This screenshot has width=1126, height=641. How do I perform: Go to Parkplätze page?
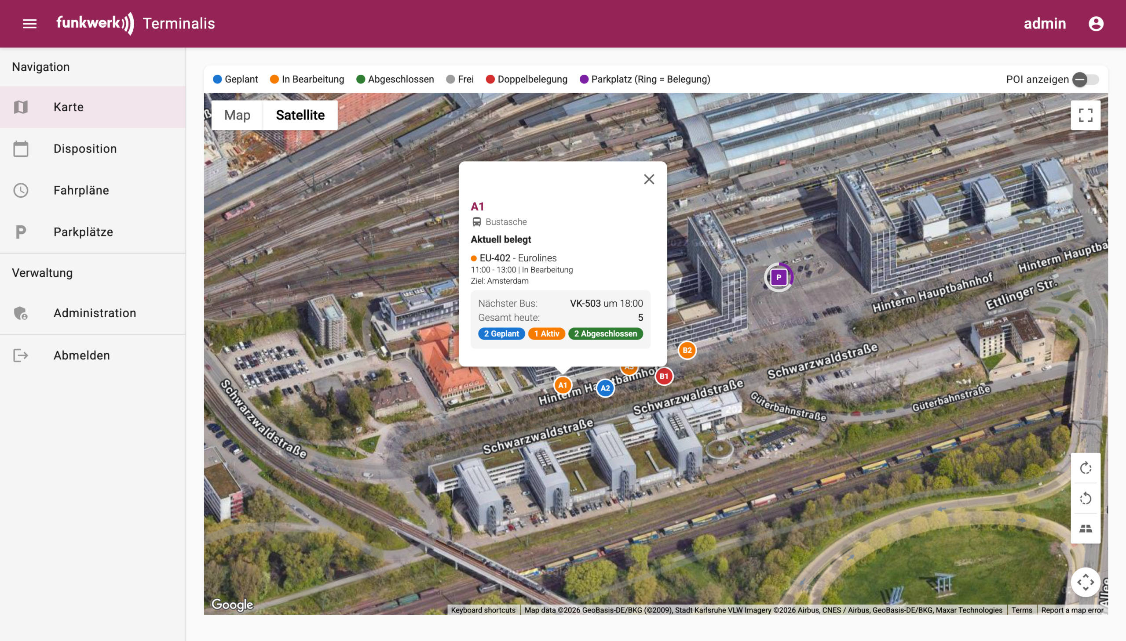click(83, 232)
